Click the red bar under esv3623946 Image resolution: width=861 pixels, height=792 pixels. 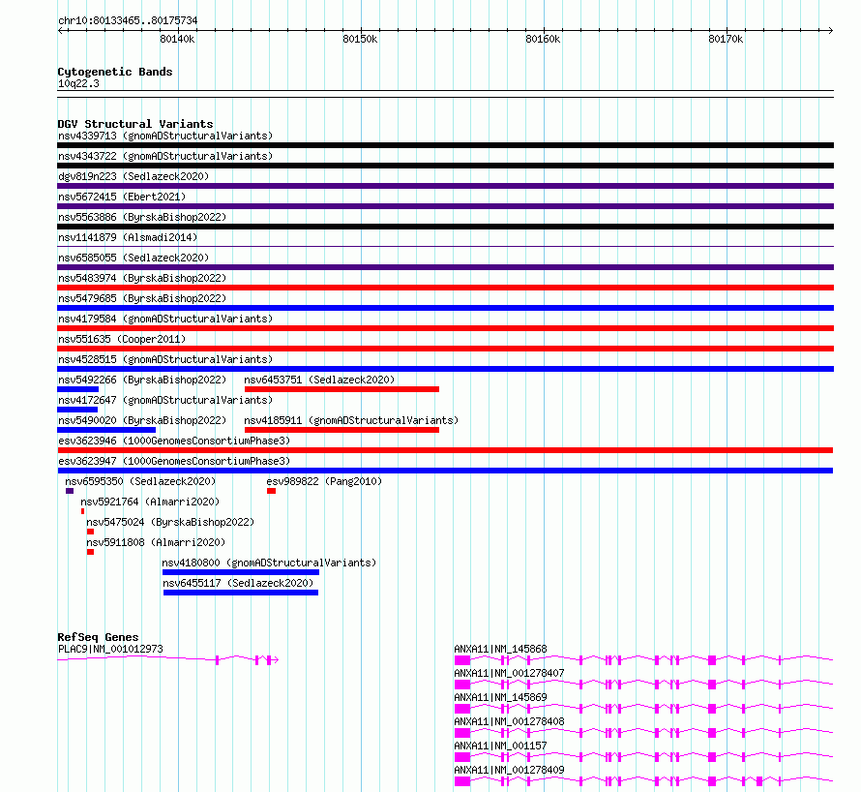pos(445,450)
